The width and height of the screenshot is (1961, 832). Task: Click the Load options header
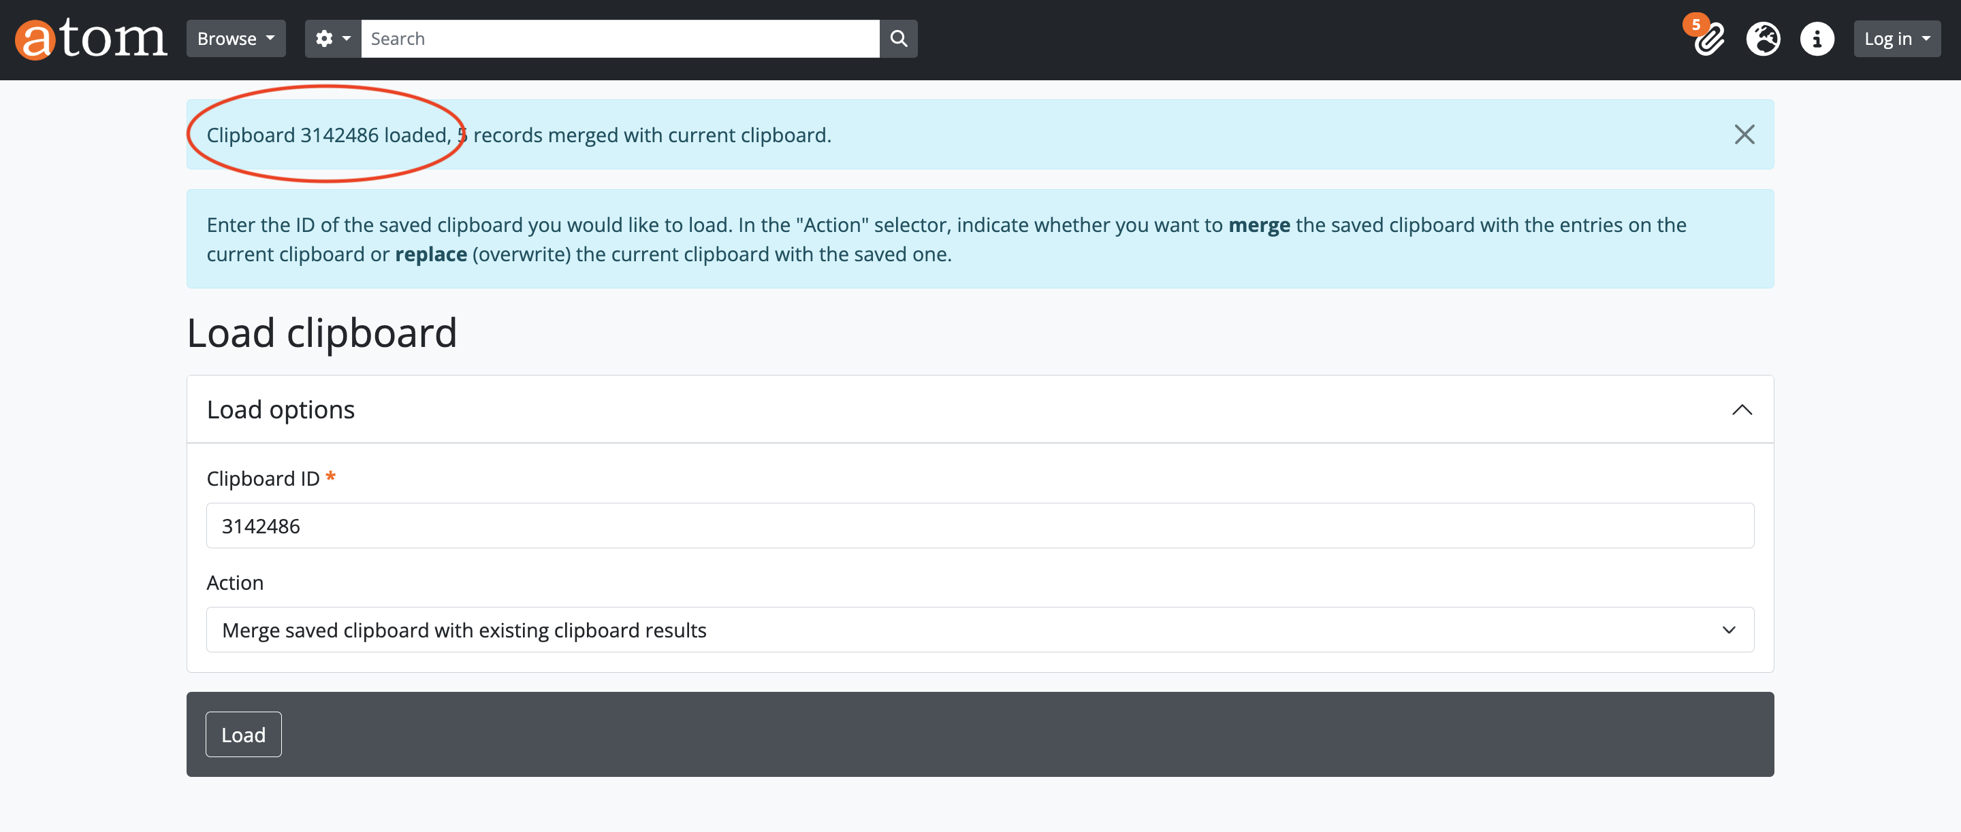click(x=281, y=410)
